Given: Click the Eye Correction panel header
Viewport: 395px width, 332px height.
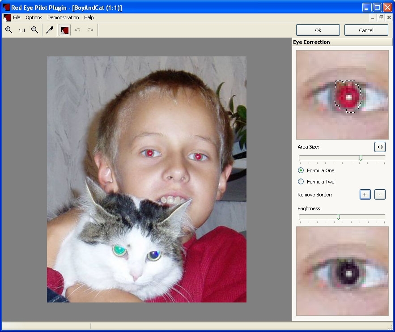Looking at the screenshot, I should [x=342, y=42].
